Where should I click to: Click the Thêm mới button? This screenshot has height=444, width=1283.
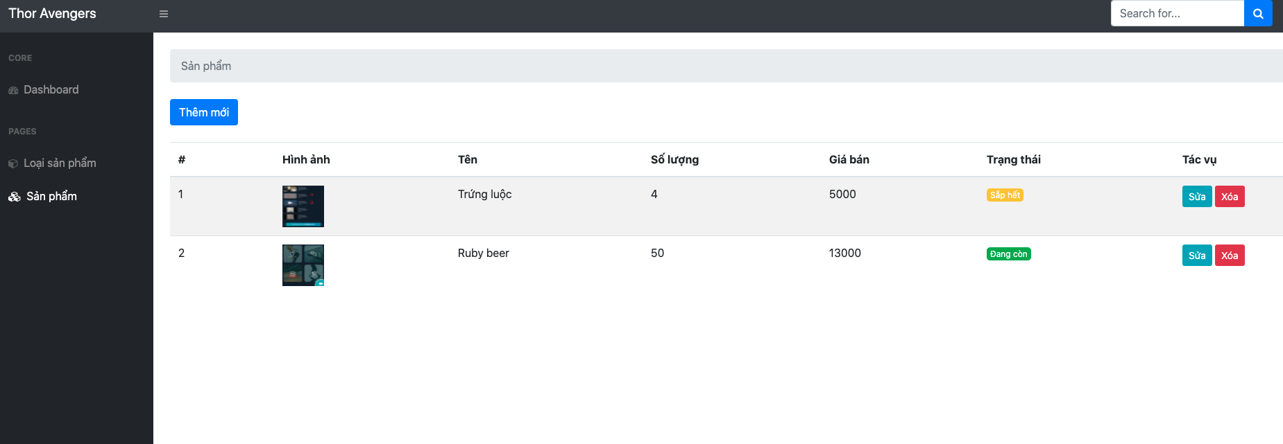pyautogui.click(x=204, y=112)
